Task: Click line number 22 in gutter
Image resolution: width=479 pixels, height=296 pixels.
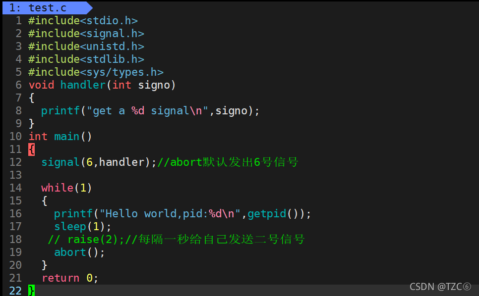Action: point(15,291)
